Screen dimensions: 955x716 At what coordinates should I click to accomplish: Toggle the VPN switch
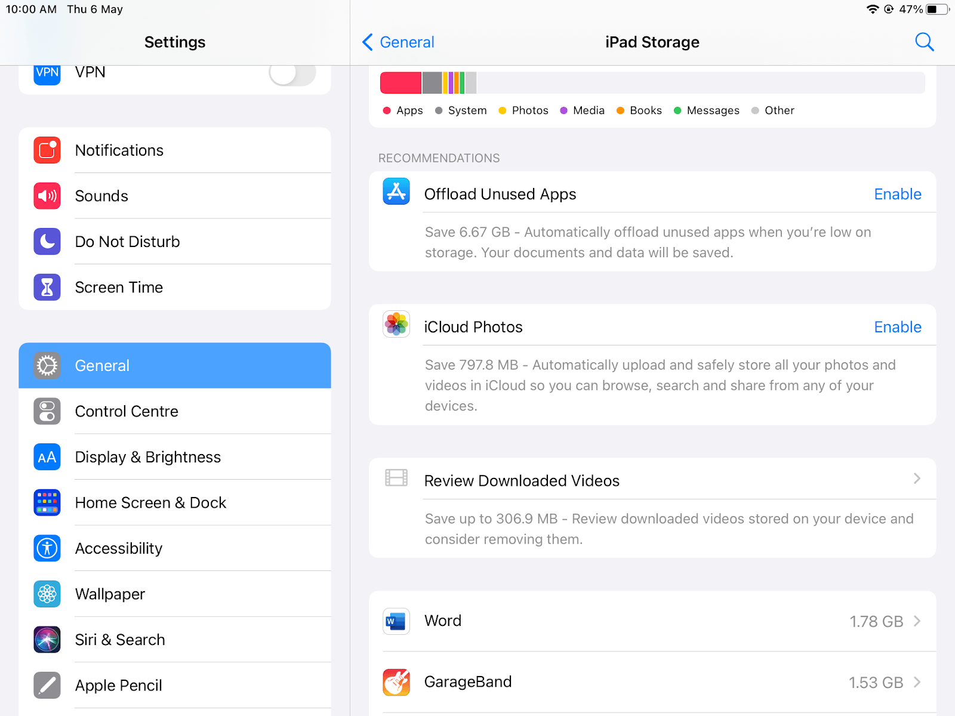292,74
